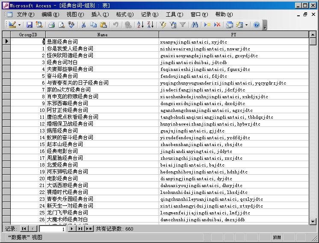The image size is (319, 243).
Task: Click the PY cell guajujingdiantaici,gjjdtc
Action: coord(234,130)
